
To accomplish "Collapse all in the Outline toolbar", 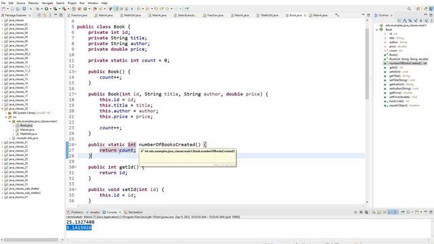I will [x=399, y=20].
